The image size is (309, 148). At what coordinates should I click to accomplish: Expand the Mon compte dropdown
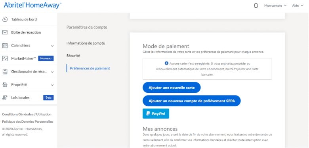coord(275,6)
